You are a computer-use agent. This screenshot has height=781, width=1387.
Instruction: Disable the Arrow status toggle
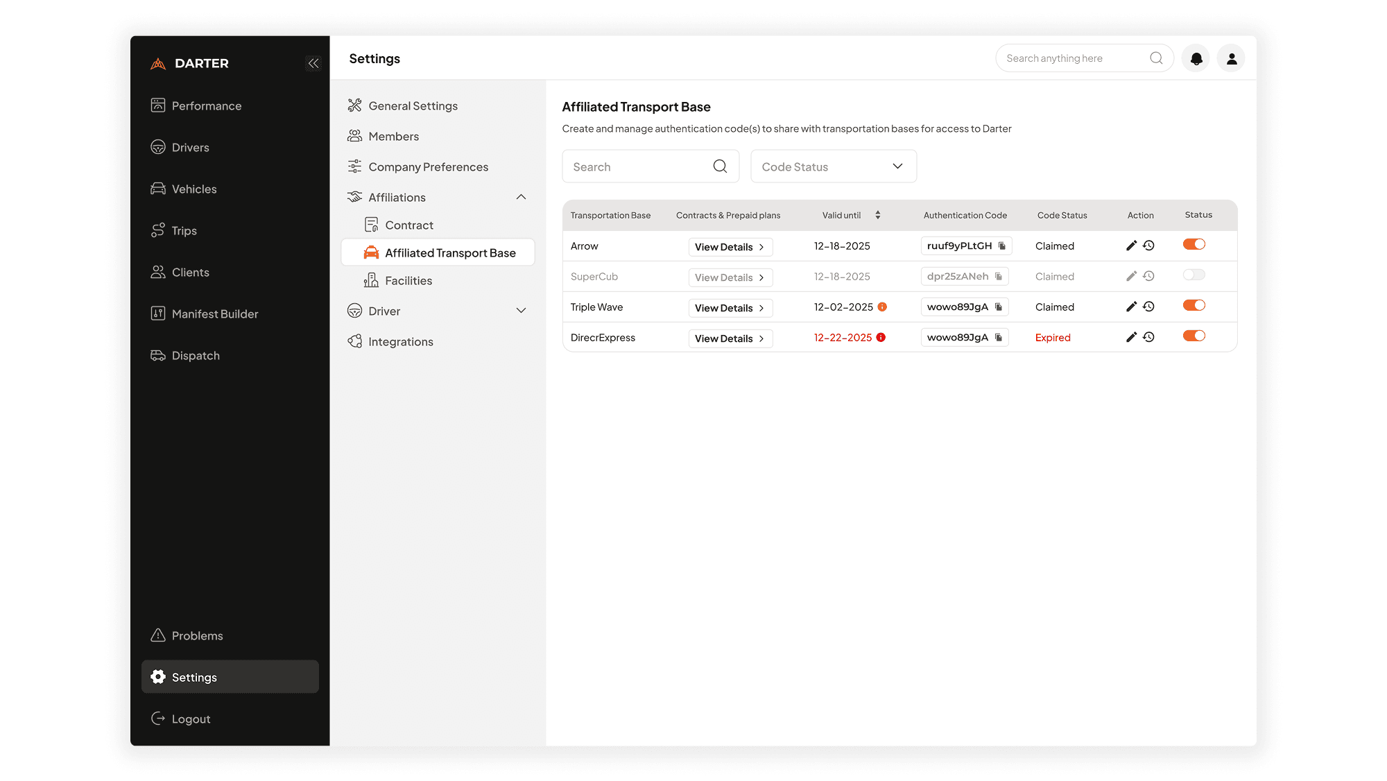click(1194, 244)
